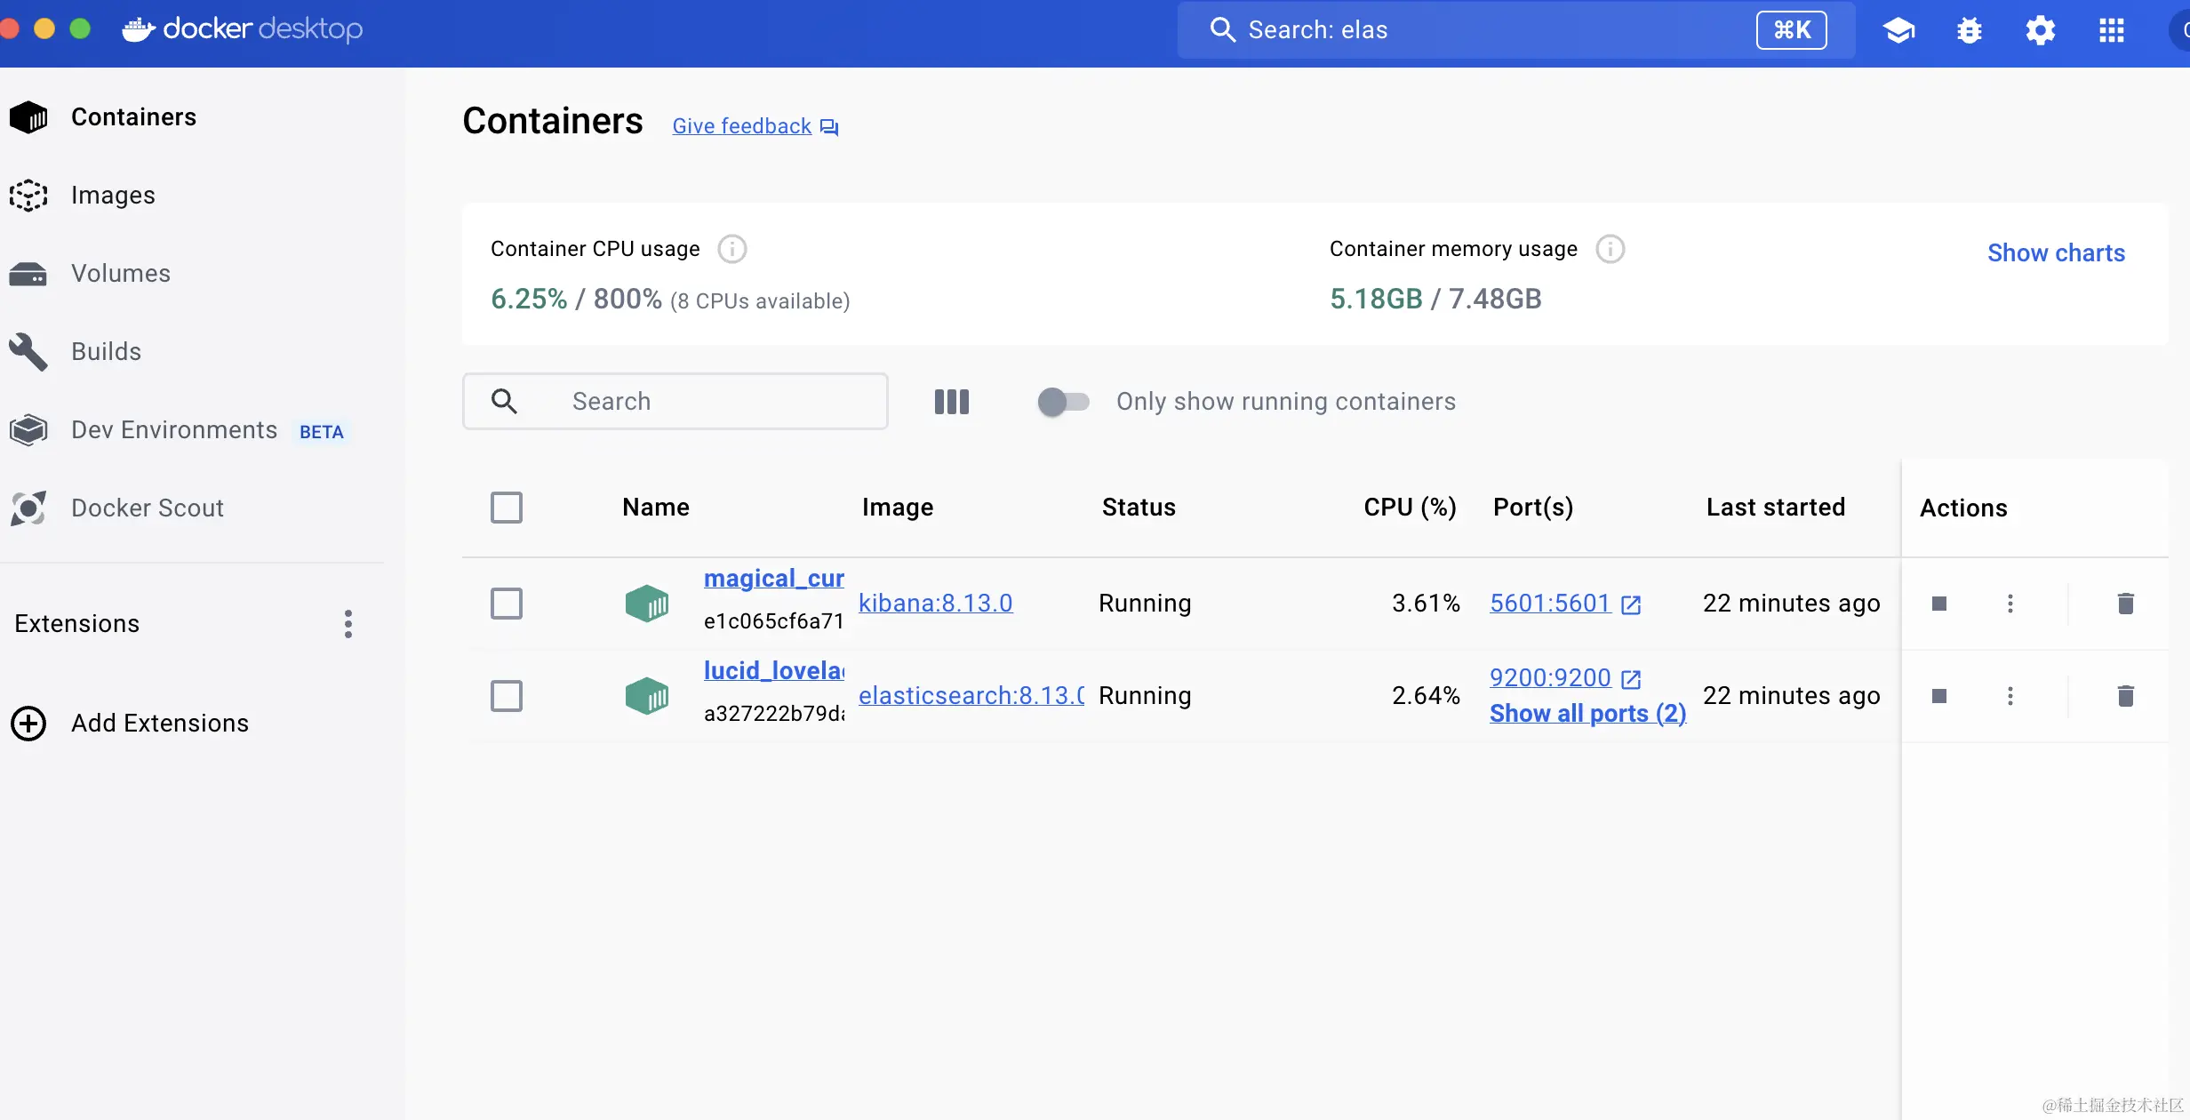Stop the kibana container
2190x1120 pixels.
point(1939,604)
